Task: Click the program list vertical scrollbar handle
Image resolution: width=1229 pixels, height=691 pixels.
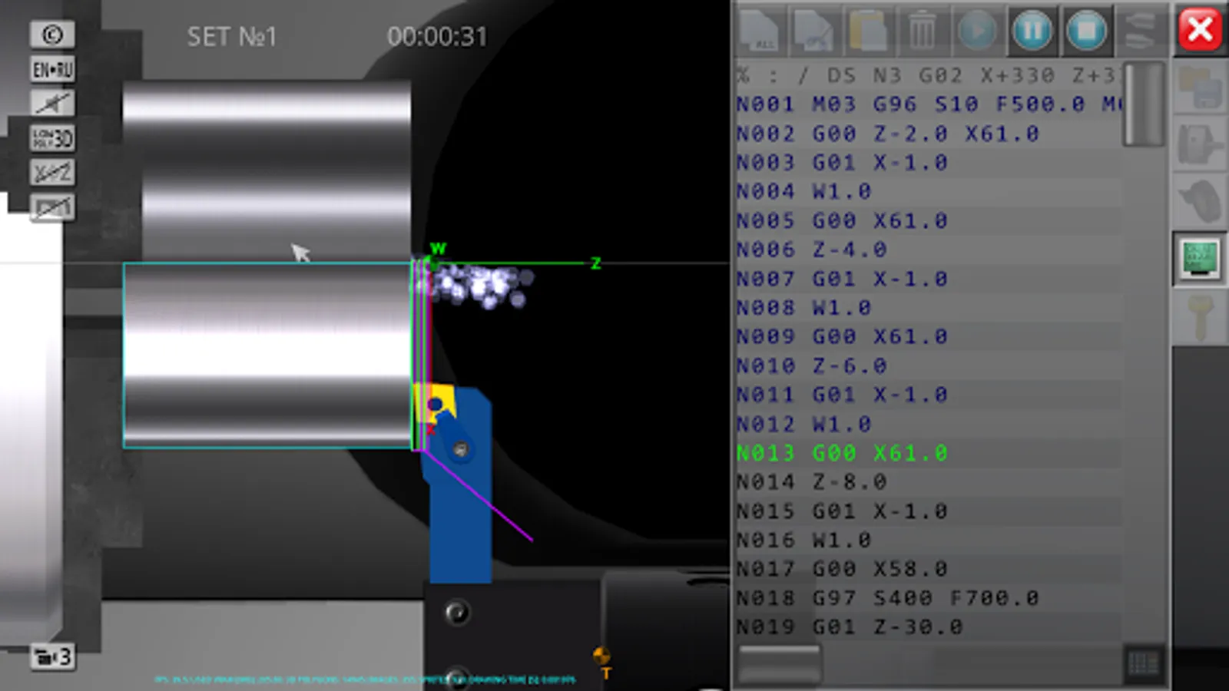Action: tap(1145, 104)
